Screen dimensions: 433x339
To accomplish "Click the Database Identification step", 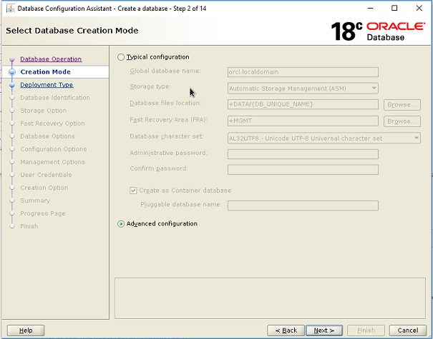I will coord(55,98).
